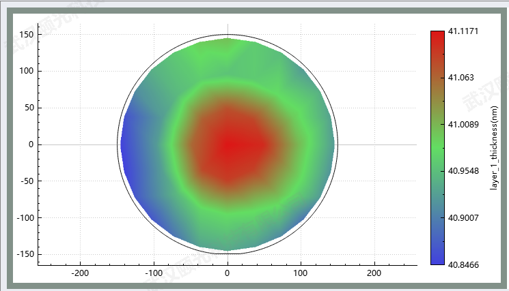Screen dimensions: 509x291
Task: Click the 100 tick label on horizontal axis
Action: (x=301, y=273)
